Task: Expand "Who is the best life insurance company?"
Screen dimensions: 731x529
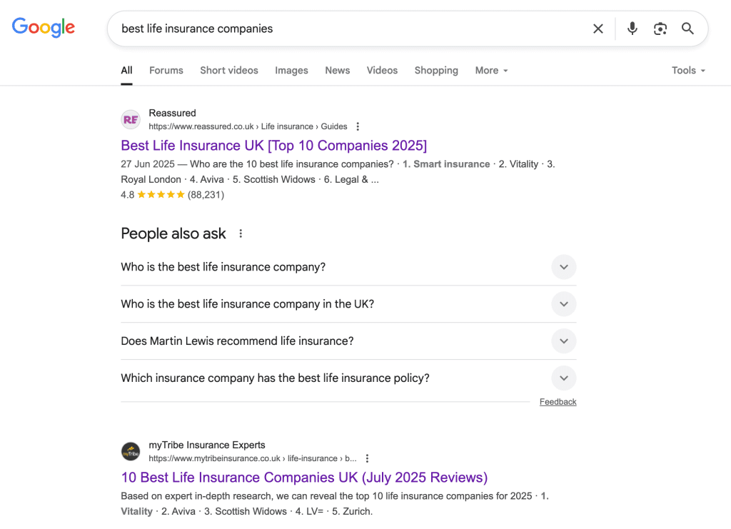Action: pyautogui.click(x=563, y=267)
